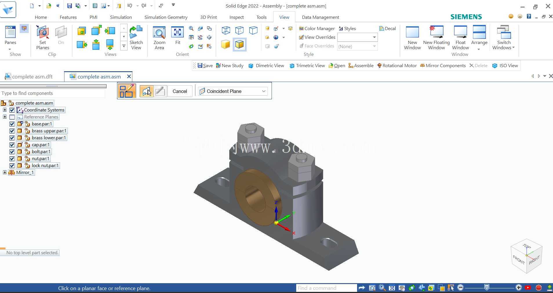
Task: Activate the Zoom Area tool
Action: pyautogui.click(x=159, y=38)
